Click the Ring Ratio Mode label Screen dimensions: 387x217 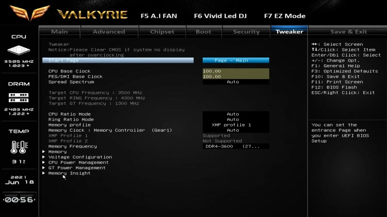coord(71,119)
